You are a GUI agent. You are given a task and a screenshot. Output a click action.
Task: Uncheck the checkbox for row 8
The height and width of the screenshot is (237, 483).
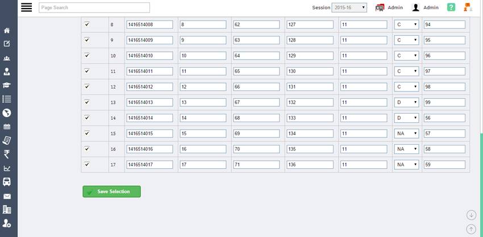click(87, 24)
